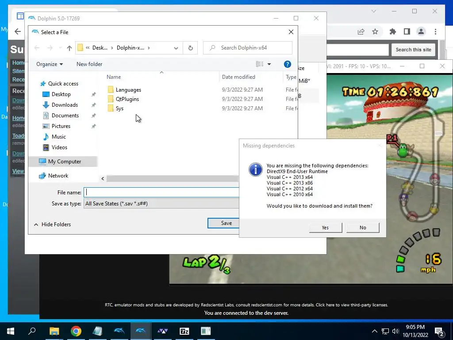Screen dimensions: 453x340
Task: Click the volume speaker tray icon
Action: click(395, 331)
